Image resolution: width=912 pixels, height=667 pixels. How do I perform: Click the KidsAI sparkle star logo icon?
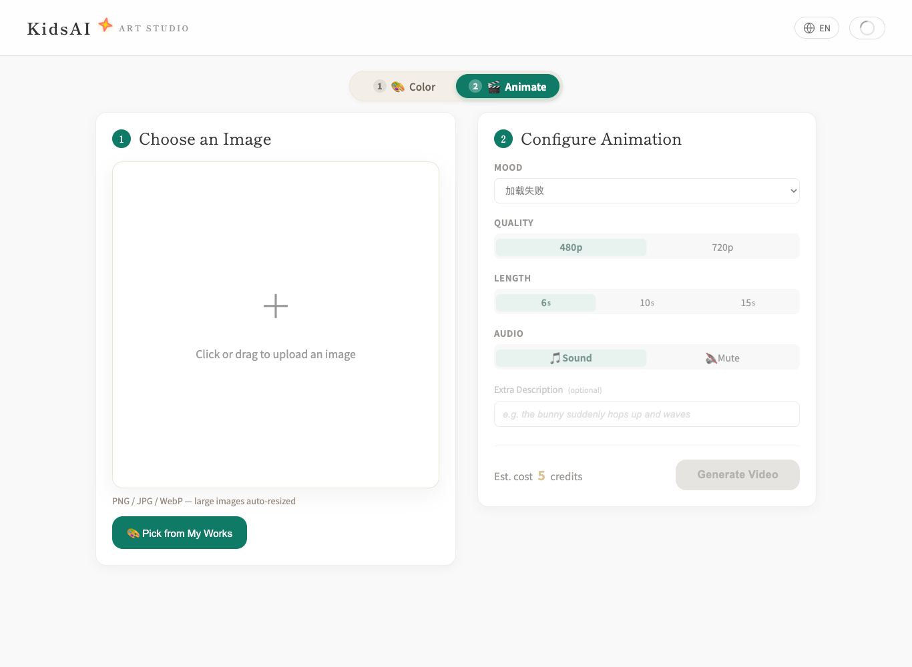tap(105, 25)
